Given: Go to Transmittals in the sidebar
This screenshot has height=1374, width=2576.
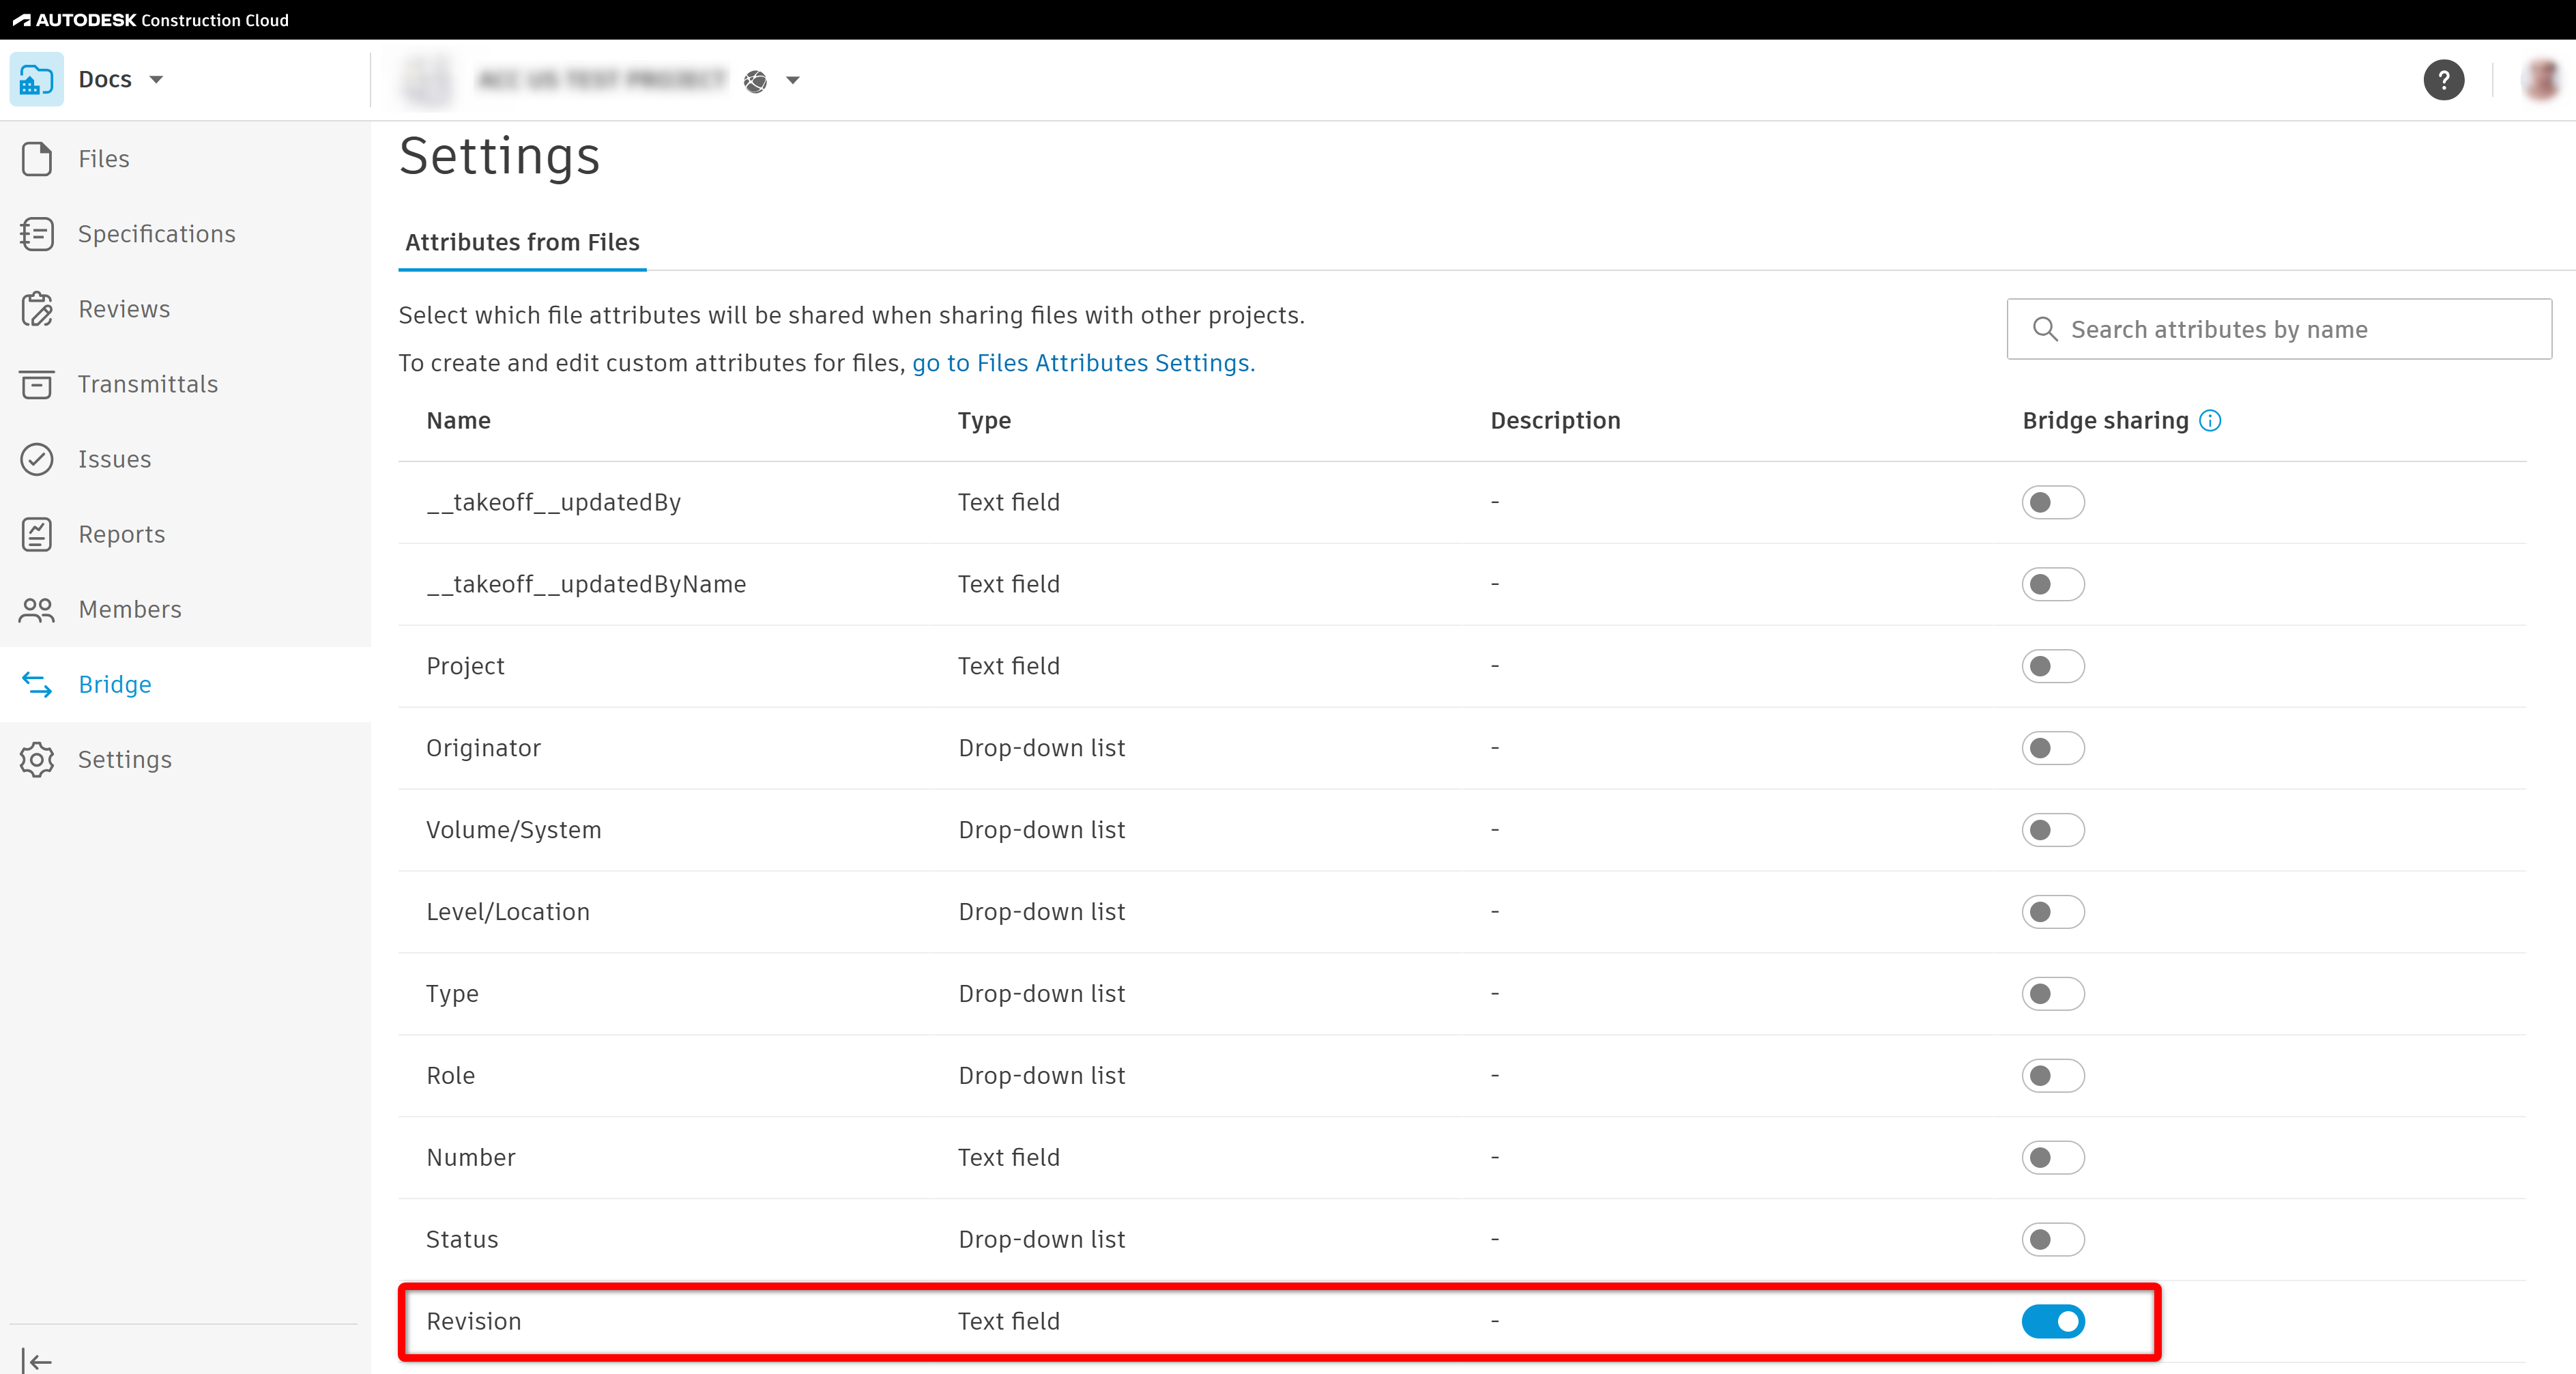Looking at the screenshot, I should [x=148, y=384].
